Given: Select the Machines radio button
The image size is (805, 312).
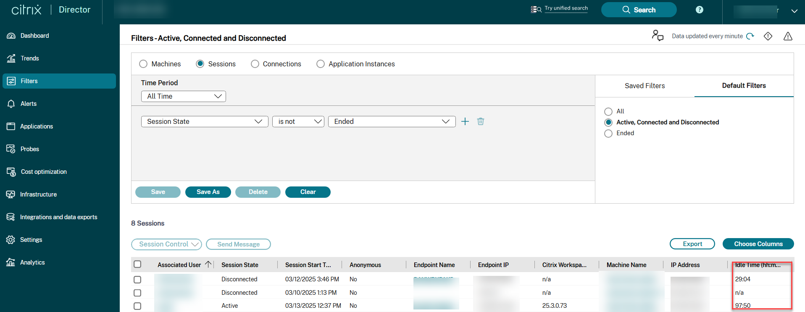Looking at the screenshot, I should (143, 64).
